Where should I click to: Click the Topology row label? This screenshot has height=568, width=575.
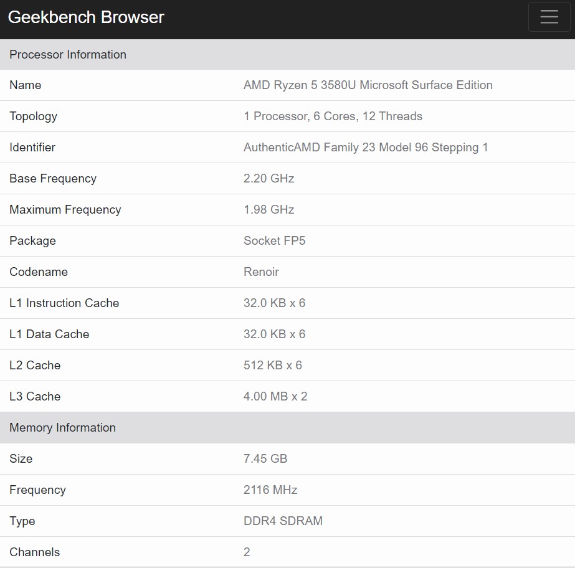tap(34, 116)
